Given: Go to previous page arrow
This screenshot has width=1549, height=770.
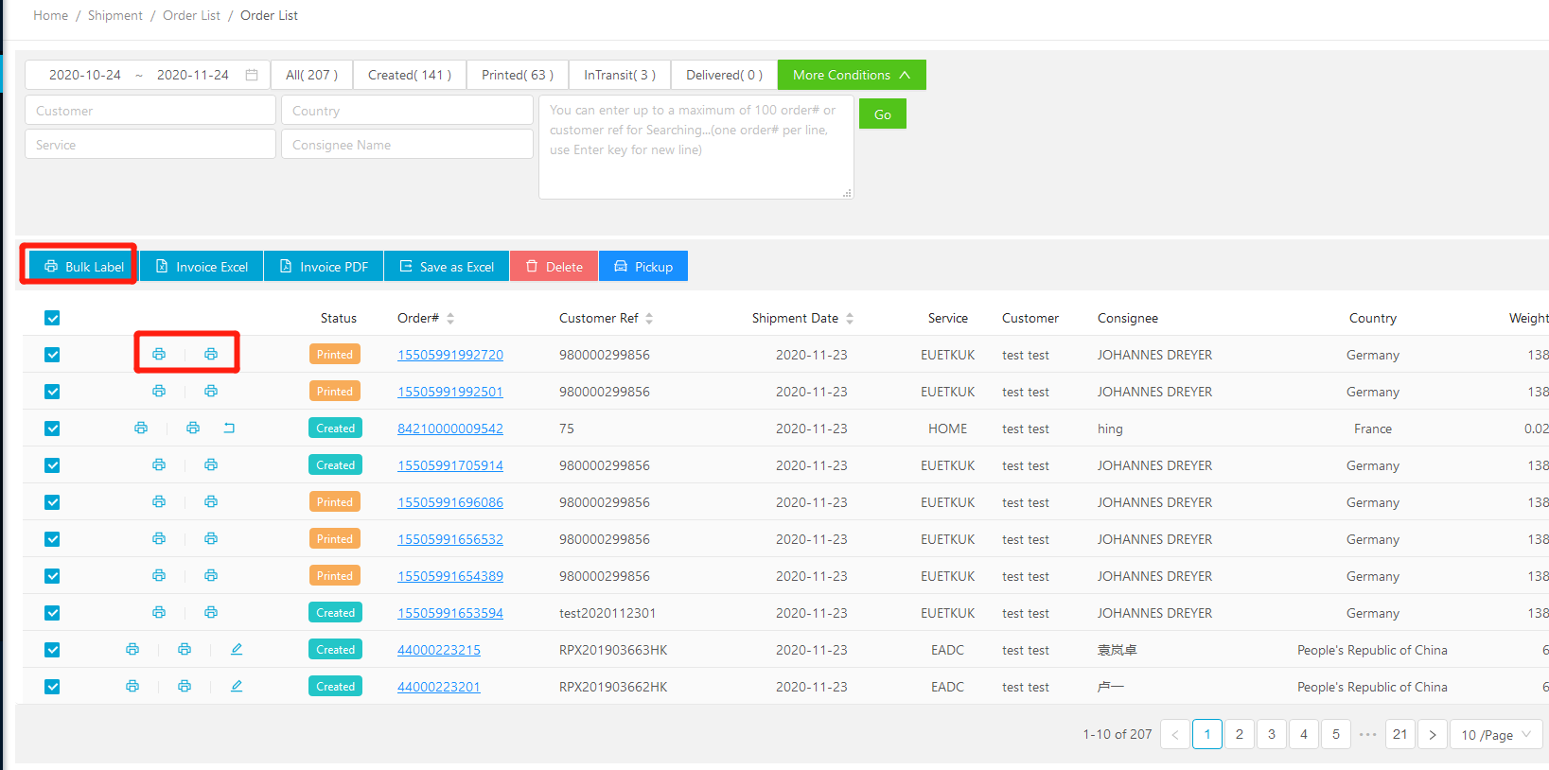Looking at the screenshot, I should click(1175, 734).
